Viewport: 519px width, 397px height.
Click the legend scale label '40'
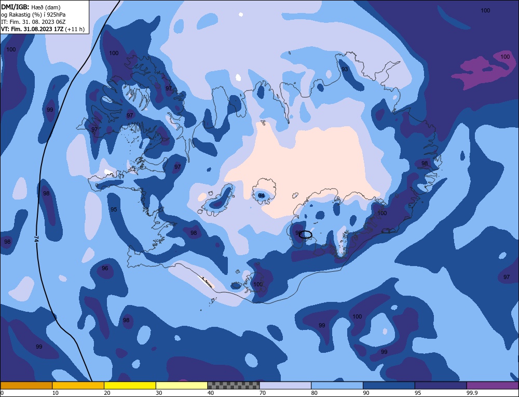(x=211, y=393)
